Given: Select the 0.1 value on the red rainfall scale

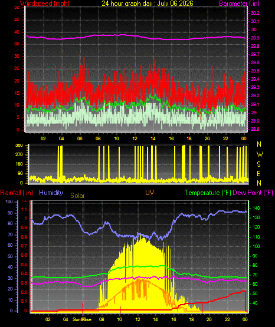Looking at the screenshot, I should pyautogui.click(x=24, y=301).
